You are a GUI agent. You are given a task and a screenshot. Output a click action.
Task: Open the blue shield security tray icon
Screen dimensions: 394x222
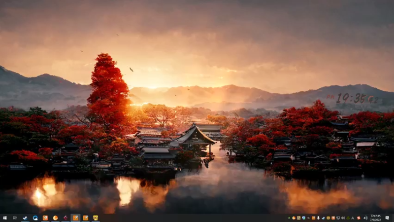(304, 218)
